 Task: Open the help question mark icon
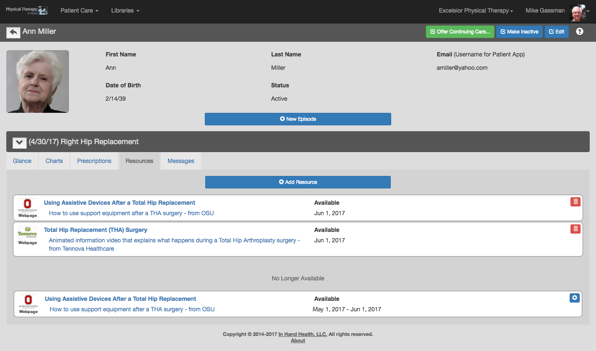580,32
